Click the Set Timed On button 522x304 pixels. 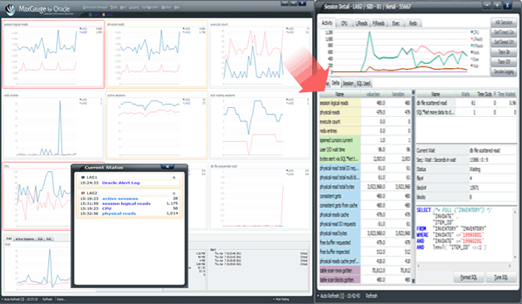click(x=504, y=32)
